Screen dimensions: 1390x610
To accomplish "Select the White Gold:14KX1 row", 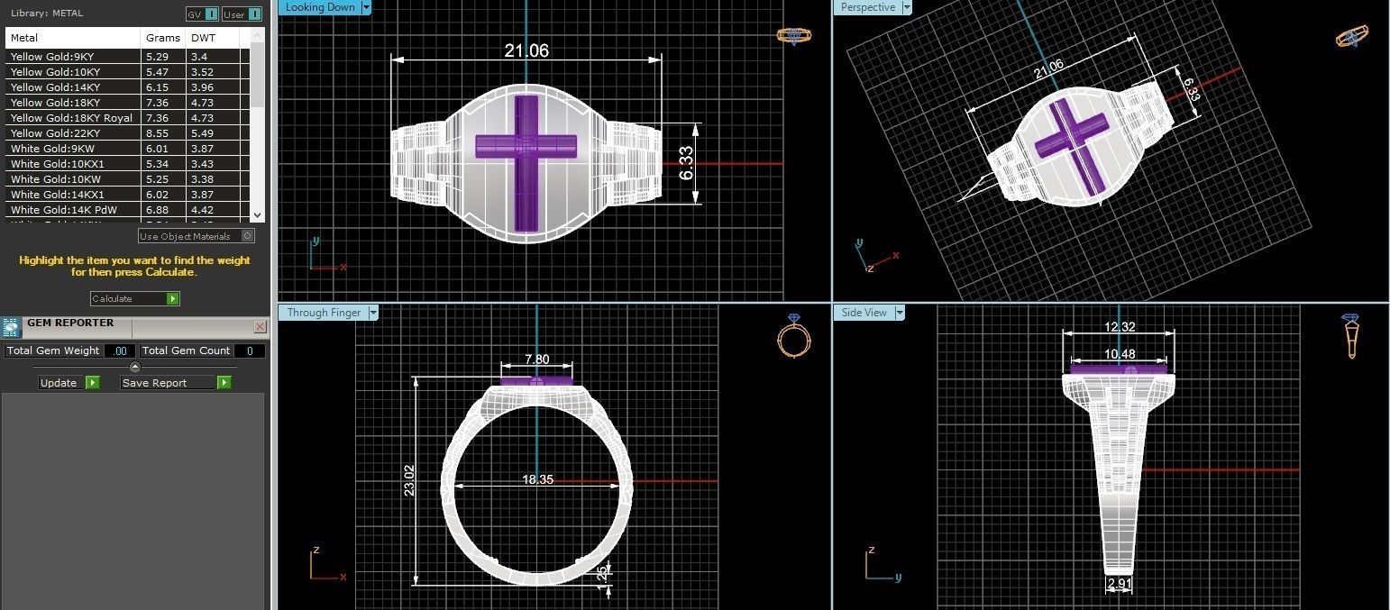I will coord(128,194).
